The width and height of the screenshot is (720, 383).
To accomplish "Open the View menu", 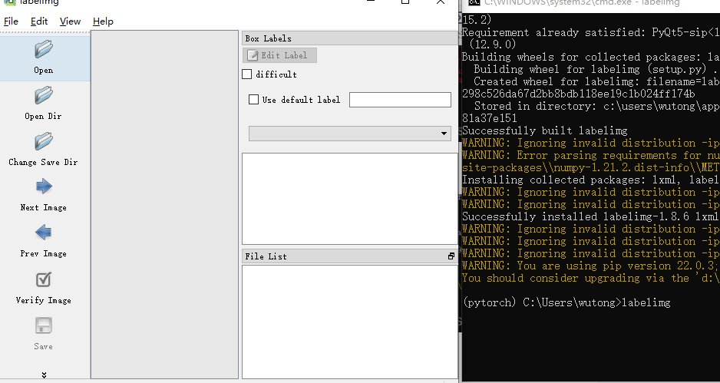I will coord(70,21).
